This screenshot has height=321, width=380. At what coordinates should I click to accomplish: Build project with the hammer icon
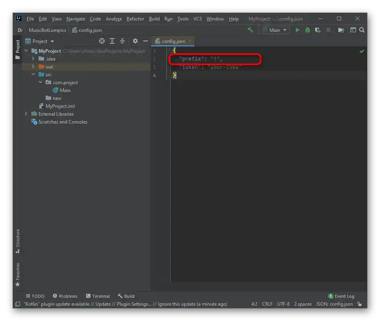(250, 30)
